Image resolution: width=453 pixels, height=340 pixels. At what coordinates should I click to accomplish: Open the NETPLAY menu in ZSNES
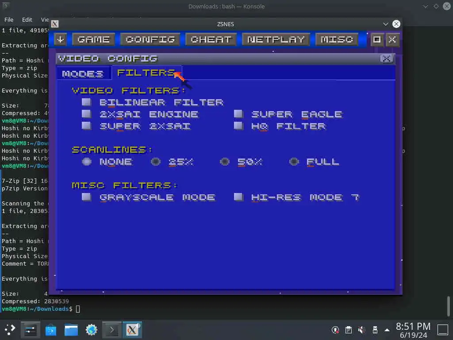point(276,39)
